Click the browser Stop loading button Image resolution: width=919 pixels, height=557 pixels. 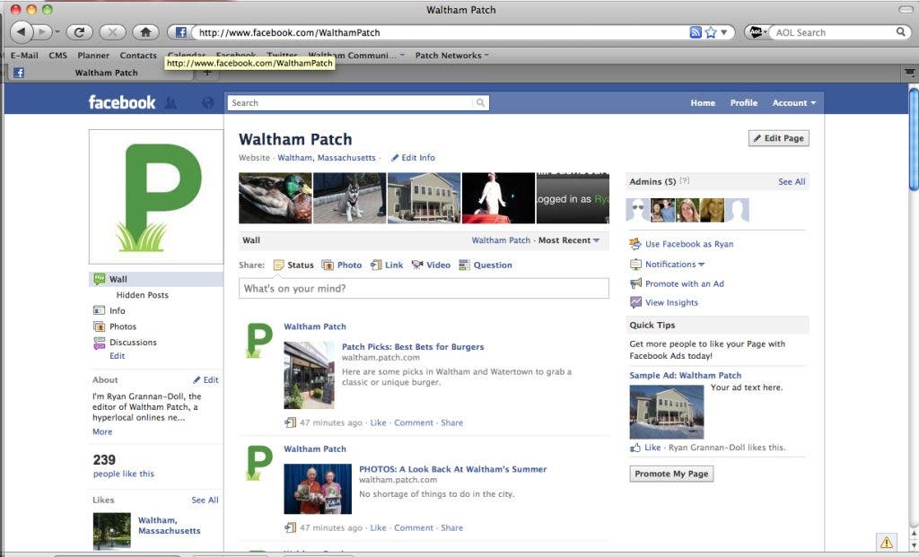point(113,32)
